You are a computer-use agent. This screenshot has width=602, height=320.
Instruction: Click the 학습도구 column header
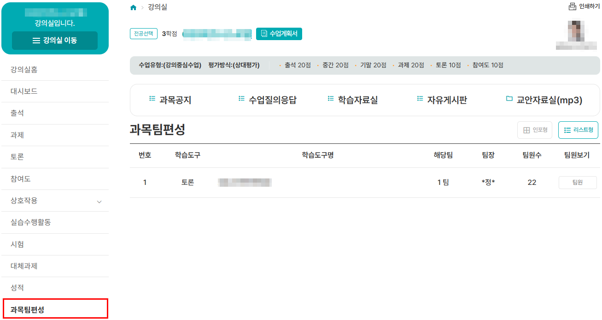click(x=187, y=155)
